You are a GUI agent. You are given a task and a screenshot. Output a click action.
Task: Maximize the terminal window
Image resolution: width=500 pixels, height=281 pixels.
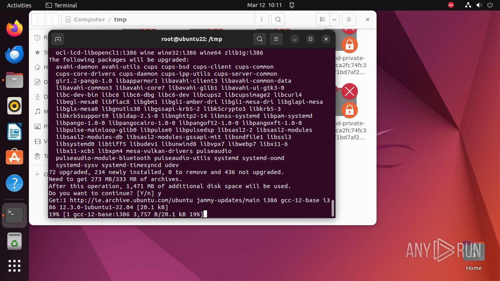[311, 39]
